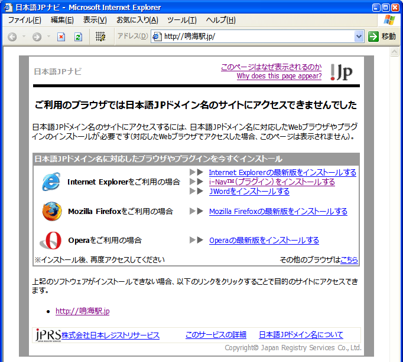The width and height of the screenshot is (403, 362).
Task: Click the Refresh page icon
Action: (78, 37)
